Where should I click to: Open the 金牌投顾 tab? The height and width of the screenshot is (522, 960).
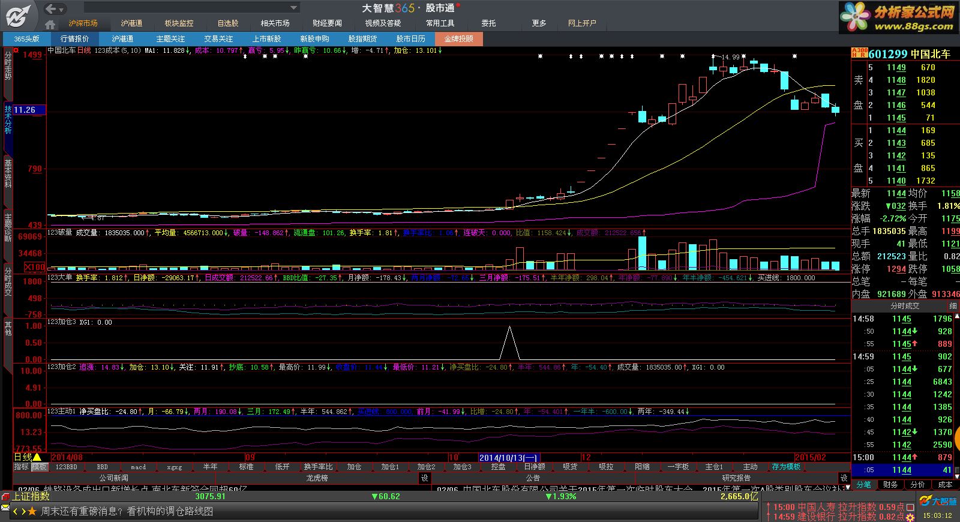pyautogui.click(x=458, y=39)
